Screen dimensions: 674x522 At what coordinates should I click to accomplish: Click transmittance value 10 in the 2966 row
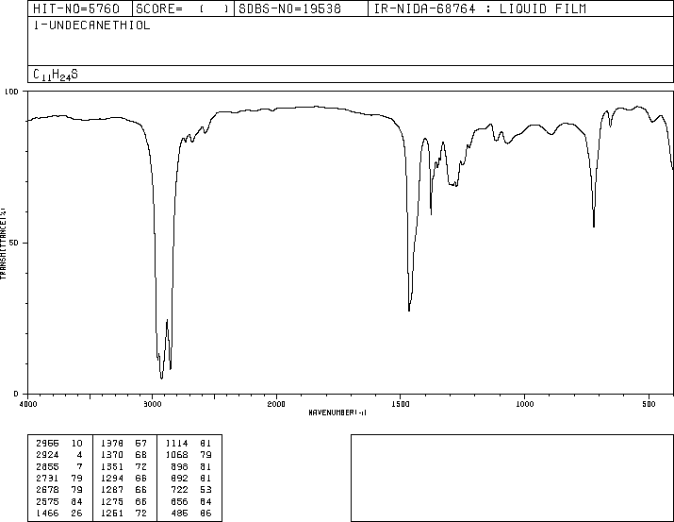click(x=76, y=444)
